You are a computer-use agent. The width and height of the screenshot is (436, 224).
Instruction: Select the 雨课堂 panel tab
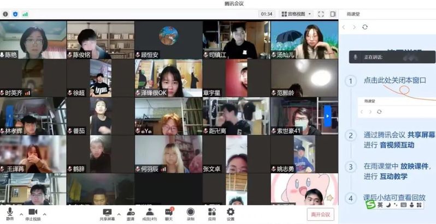pos(351,14)
